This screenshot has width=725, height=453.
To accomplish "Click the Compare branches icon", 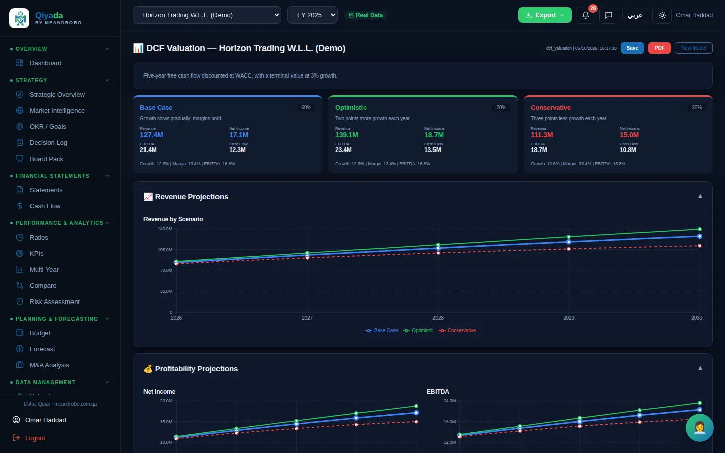I will tap(20, 285).
